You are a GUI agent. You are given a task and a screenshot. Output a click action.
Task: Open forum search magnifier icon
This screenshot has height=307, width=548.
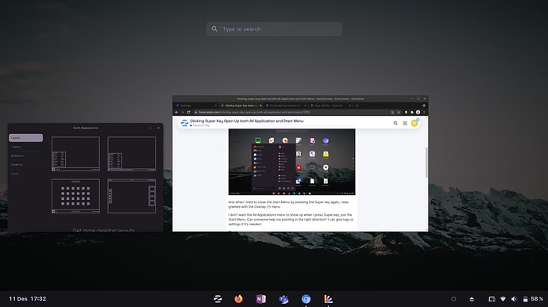click(396, 123)
